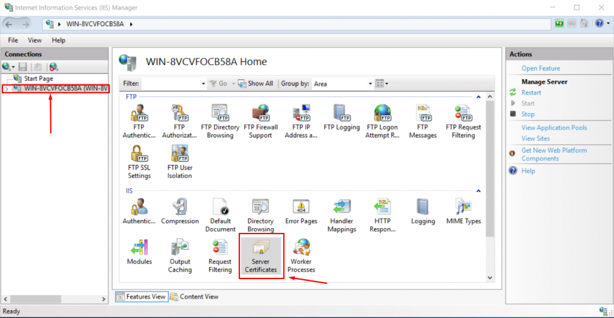614x318 pixels.
Task: Click the Up folder icon in Connections toolbar
Action: (x=38, y=67)
